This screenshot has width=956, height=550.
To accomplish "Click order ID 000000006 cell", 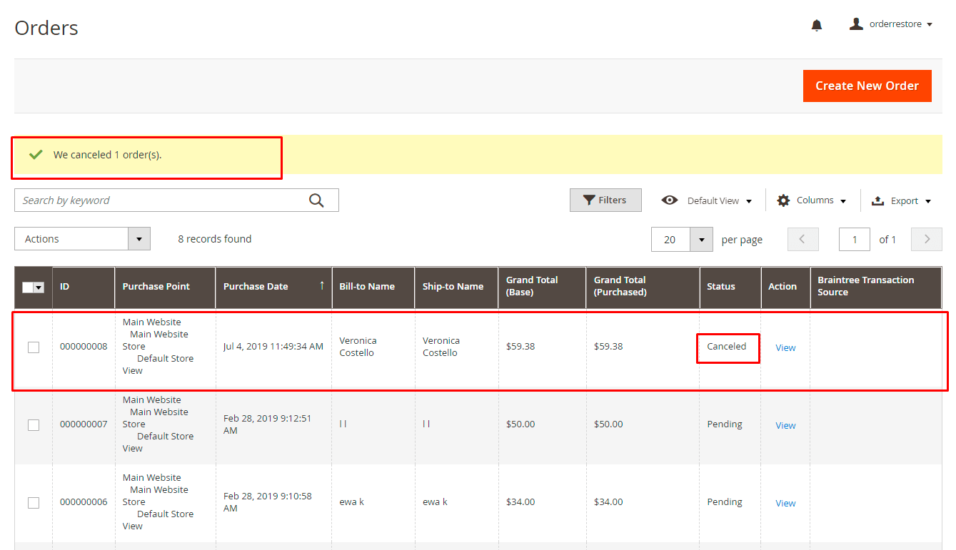I will pyautogui.click(x=84, y=502).
